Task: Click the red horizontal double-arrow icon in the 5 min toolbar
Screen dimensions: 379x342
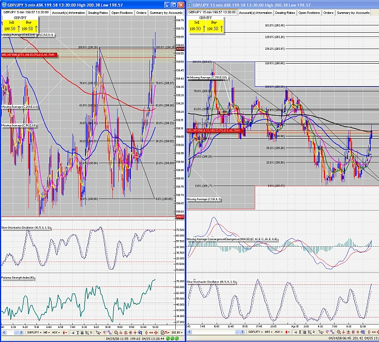Action: [x=151, y=332]
